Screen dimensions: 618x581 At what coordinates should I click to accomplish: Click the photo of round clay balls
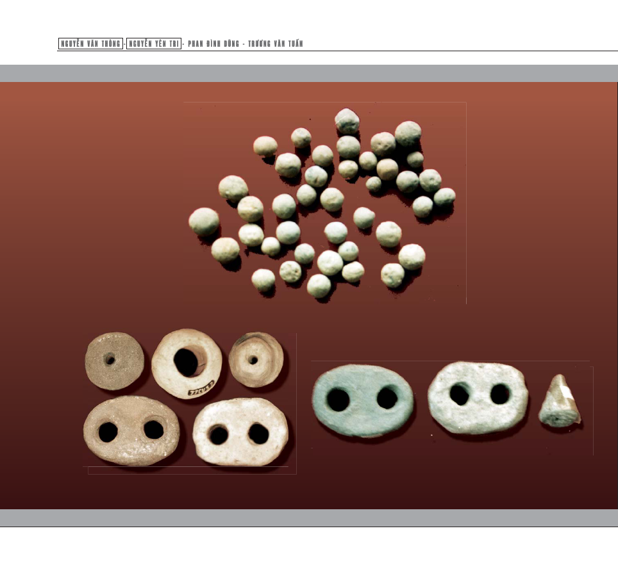coord(324,203)
